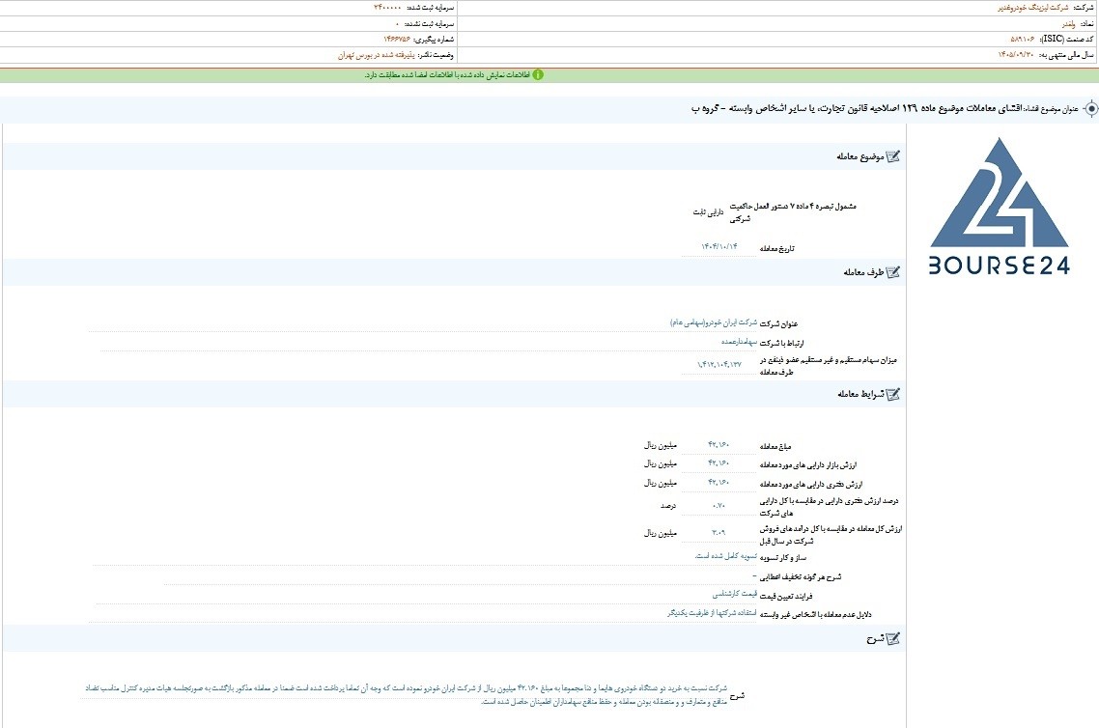Select the مبلغ معامله amount value

[719, 445]
